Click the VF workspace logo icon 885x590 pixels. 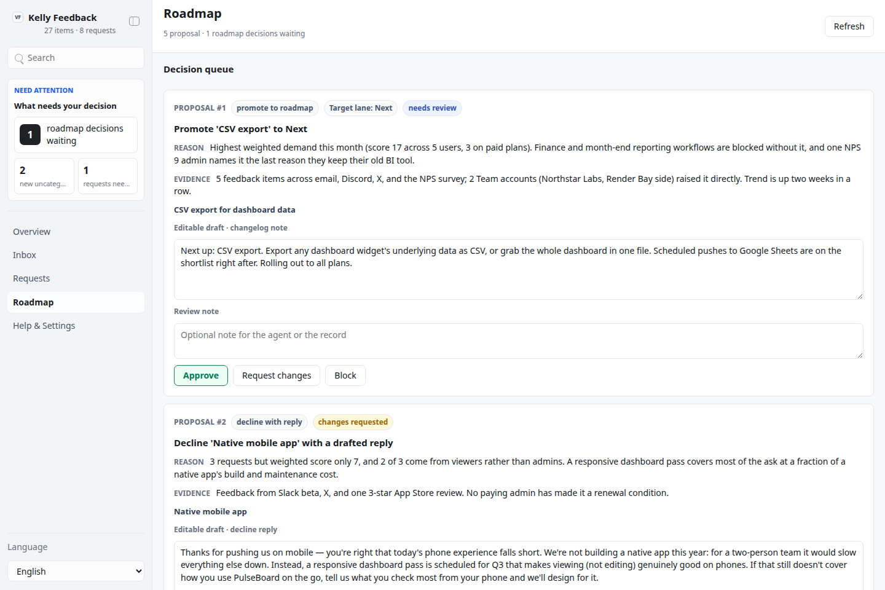(18, 17)
